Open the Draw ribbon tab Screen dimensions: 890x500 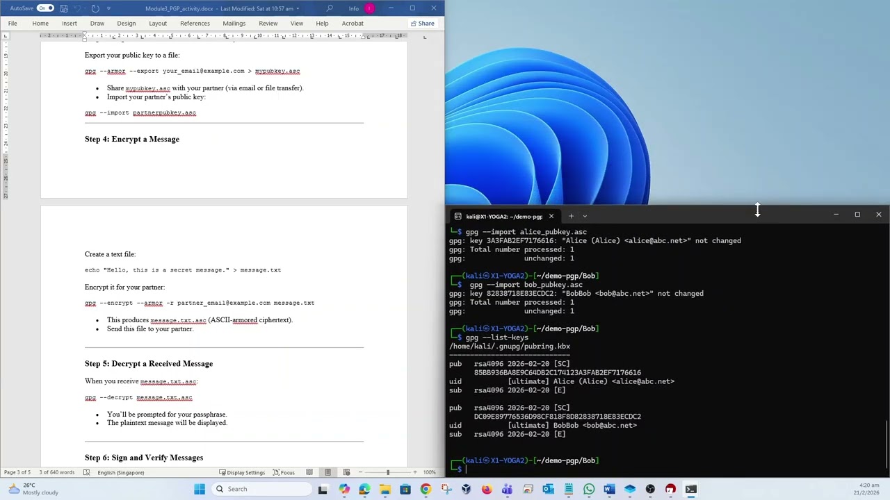pos(97,24)
